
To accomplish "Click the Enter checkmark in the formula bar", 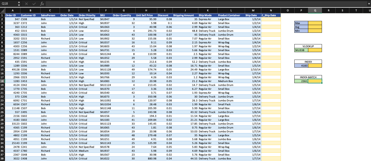I will pyautogui.click(x=34, y=4).
